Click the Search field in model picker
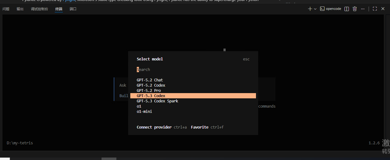 tap(193, 69)
